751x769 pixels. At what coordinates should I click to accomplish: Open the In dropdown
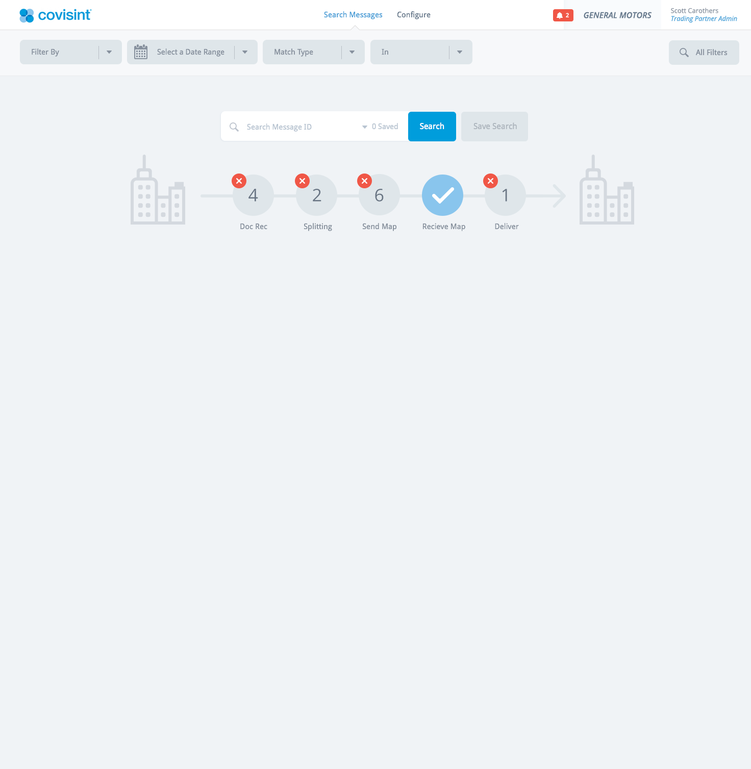point(421,52)
